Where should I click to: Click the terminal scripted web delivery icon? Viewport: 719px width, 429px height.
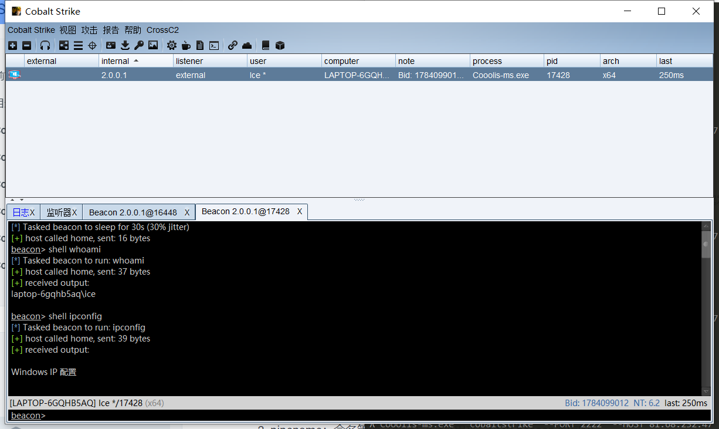coord(214,45)
